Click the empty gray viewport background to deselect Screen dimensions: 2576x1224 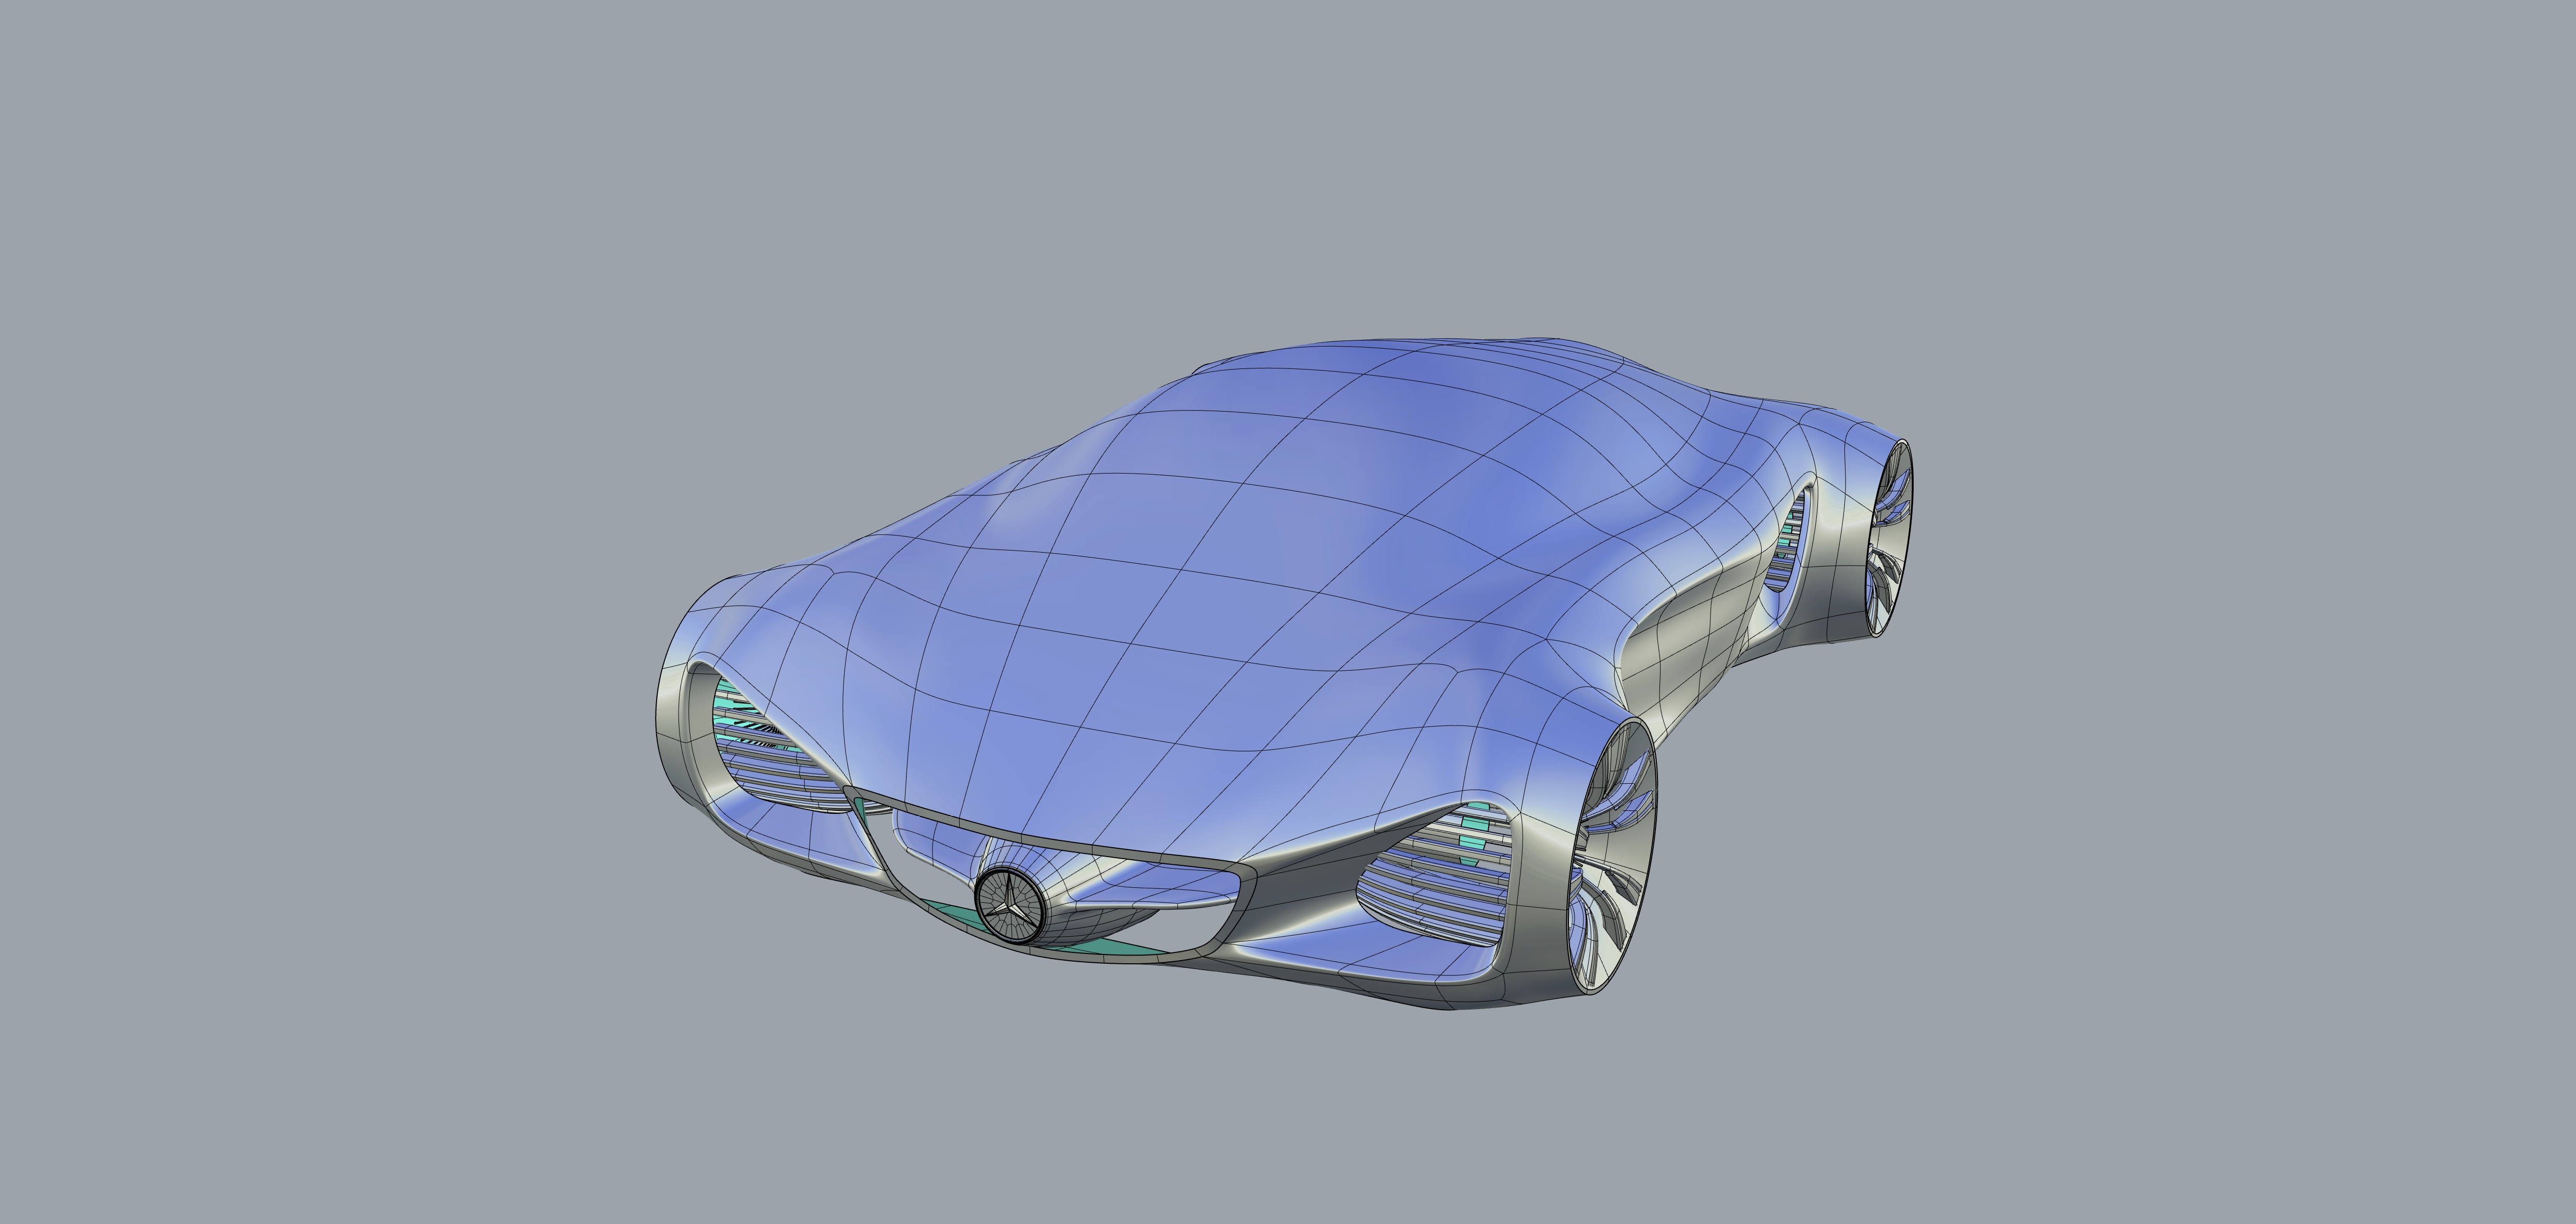[x=400, y=300]
